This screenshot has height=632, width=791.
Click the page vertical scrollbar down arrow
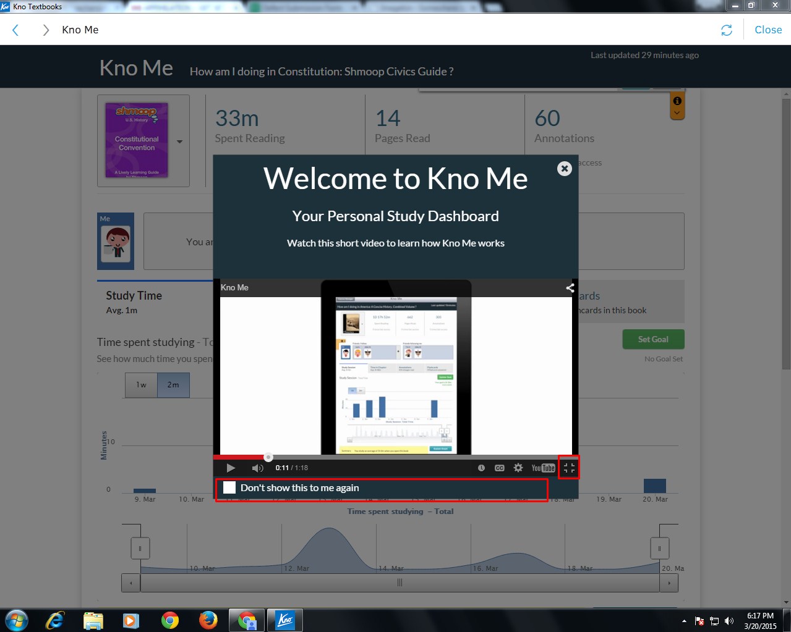[x=786, y=602]
